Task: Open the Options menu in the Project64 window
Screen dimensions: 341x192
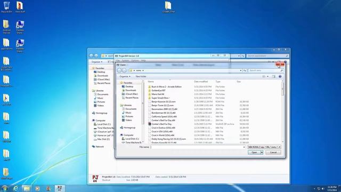Action: [x=135, y=60]
